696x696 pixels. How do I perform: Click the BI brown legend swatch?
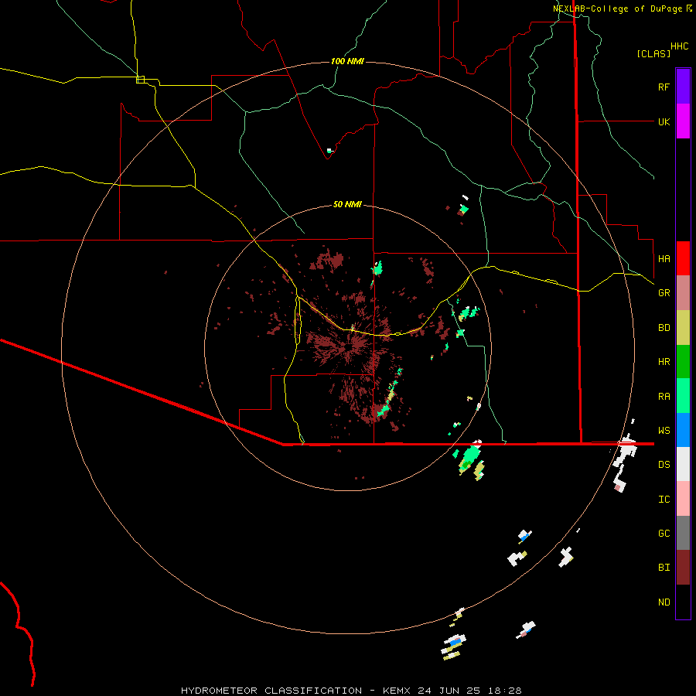tap(683, 568)
